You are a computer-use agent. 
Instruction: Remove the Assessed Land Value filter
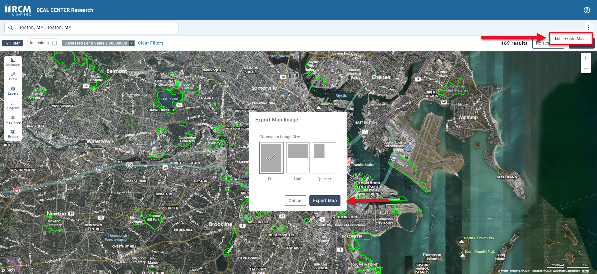tap(132, 43)
